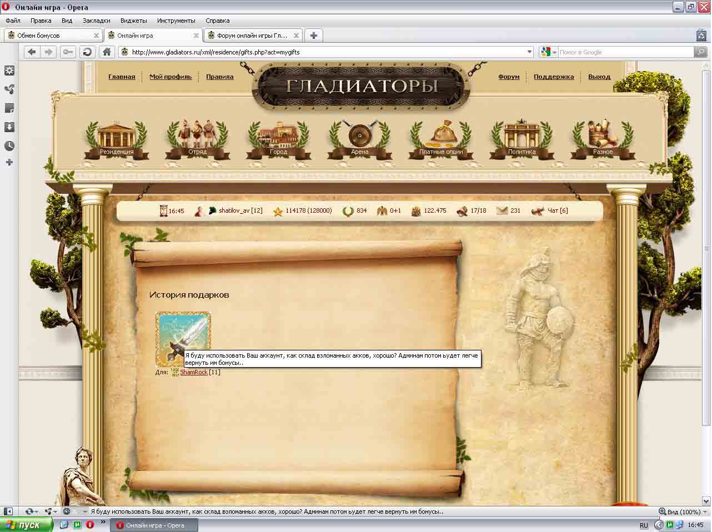Open the Отряд squad icon

tap(197, 137)
